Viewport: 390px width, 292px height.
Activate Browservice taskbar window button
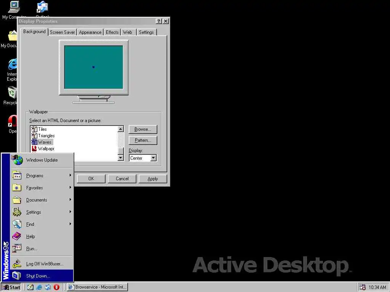pos(97,287)
